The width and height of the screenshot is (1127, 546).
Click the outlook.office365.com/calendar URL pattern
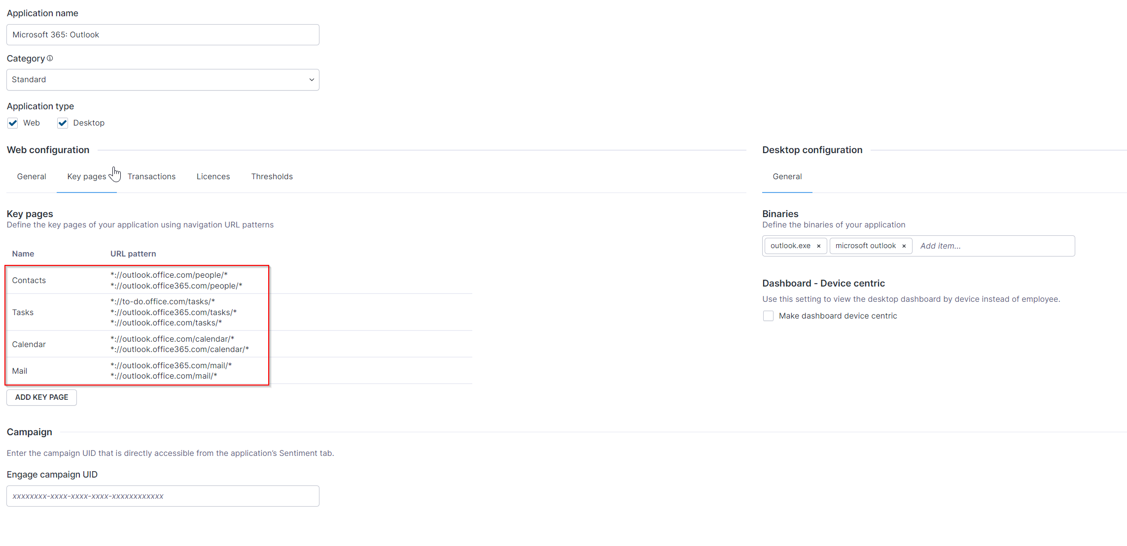179,350
